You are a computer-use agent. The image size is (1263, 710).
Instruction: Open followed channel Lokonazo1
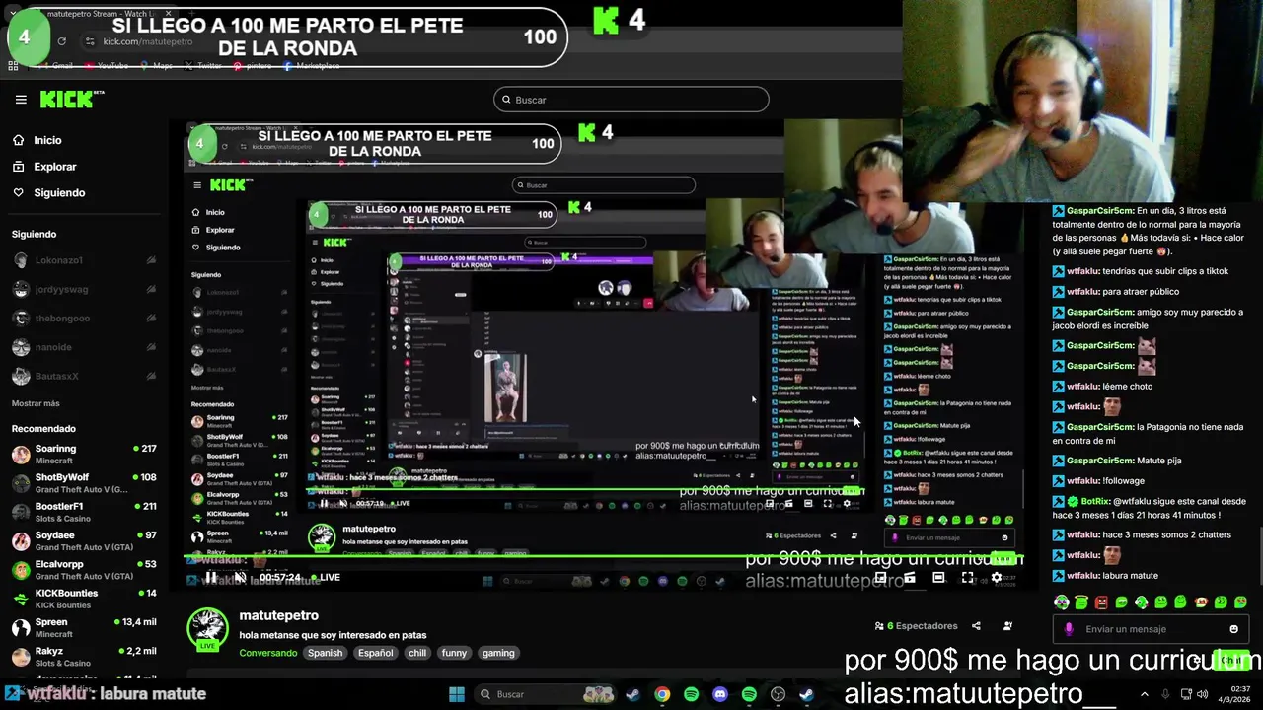84,260
